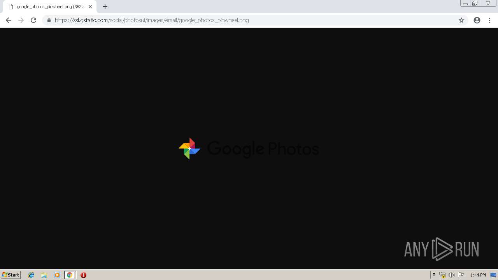The image size is (498, 280).
Task: Show hidden system tray icons
Action: 434,275
